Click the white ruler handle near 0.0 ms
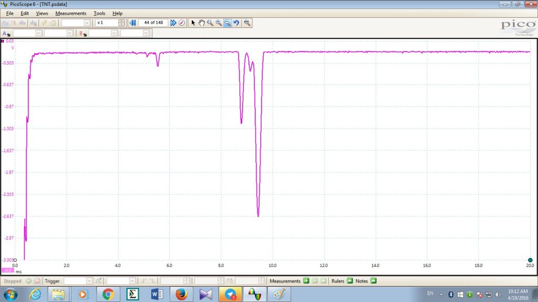Screen dimensions: 538x302 pyautogui.click(x=15, y=260)
